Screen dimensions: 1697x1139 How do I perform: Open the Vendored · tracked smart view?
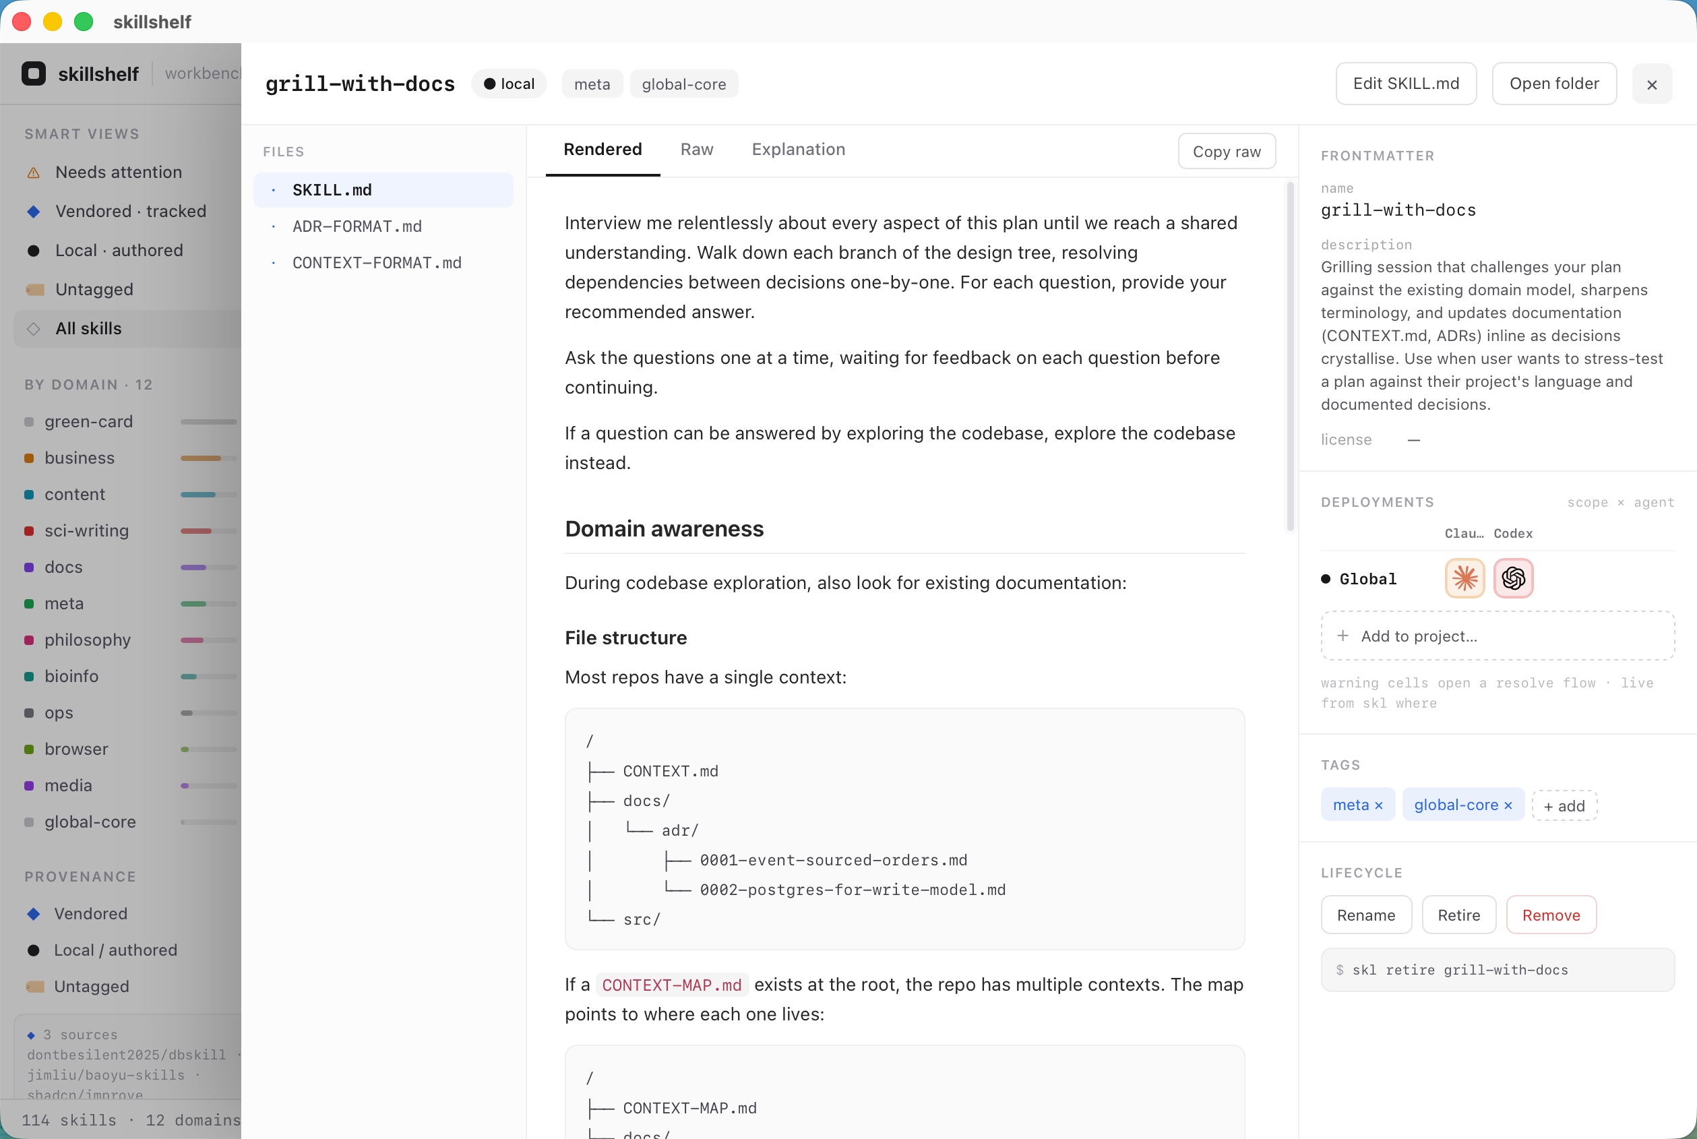(128, 212)
